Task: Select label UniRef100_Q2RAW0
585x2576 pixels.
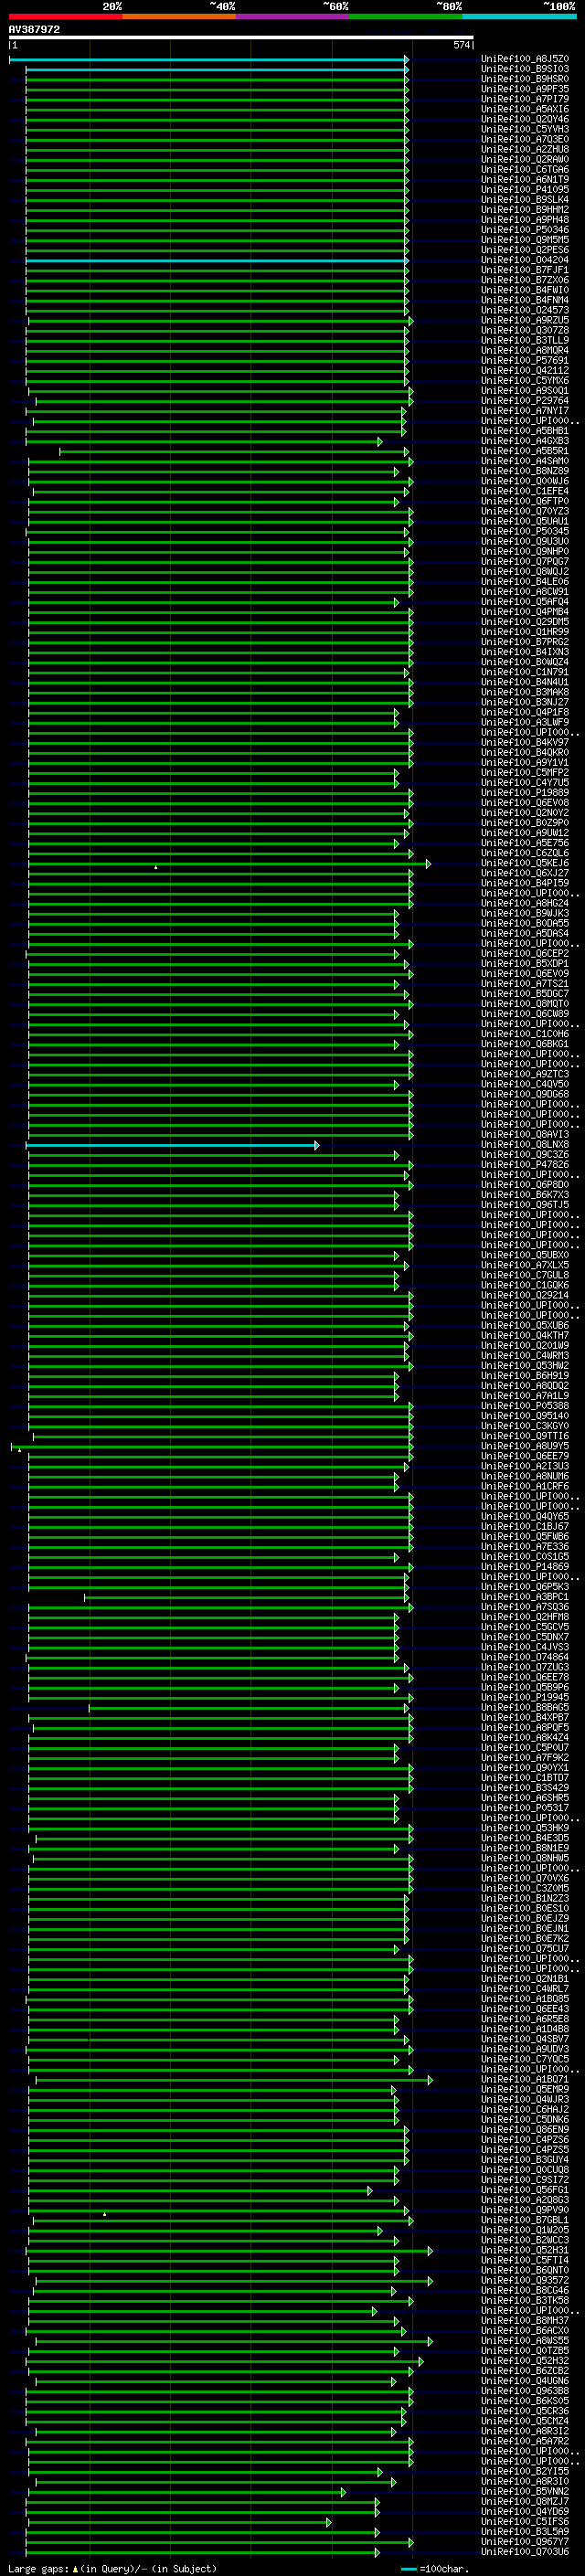Action: point(525,159)
